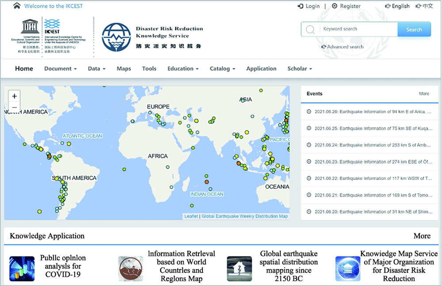442x286 pixels.
Task: Open the Advanced search link
Action: coord(343,47)
